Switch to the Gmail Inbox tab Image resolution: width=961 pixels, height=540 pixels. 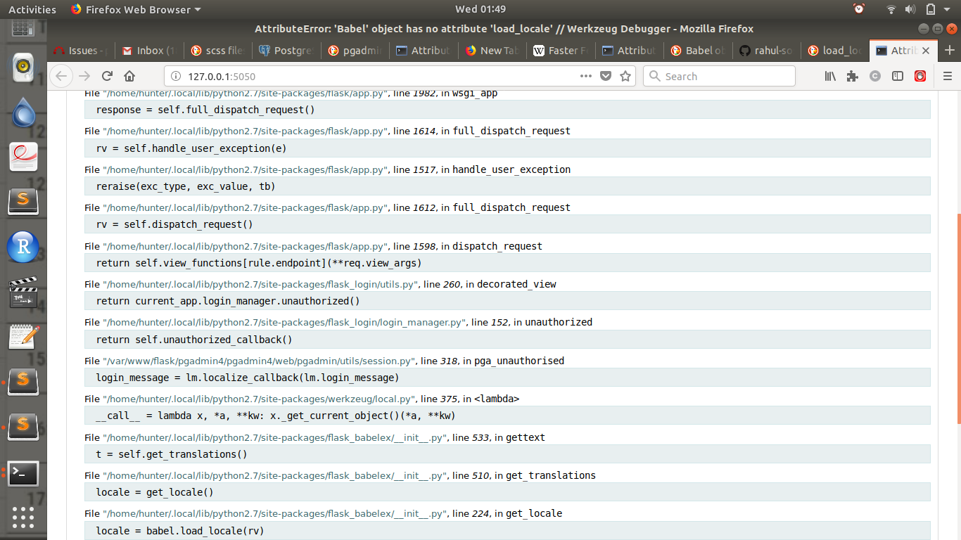pyautogui.click(x=148, y=51)
